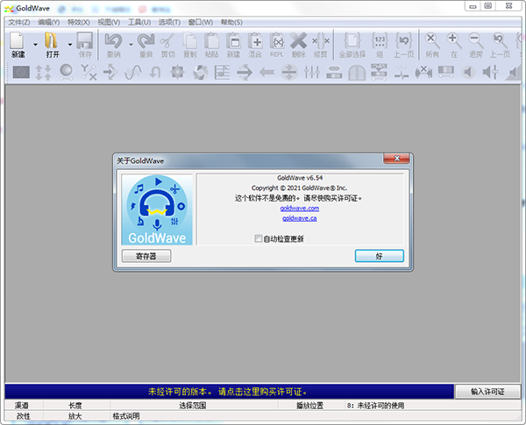The width and height of the screenshot is (526, 425).
Task: Open the 视图(V) menu
Action: coord(109,22)
